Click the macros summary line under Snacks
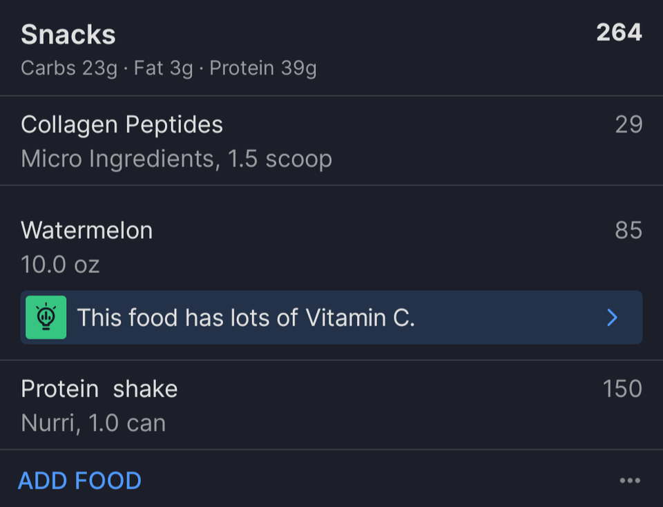Viewport: 663px width, 507px height. click(169, 68)
